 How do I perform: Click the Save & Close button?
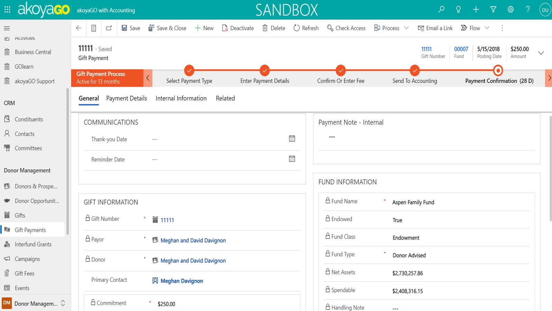[x=167, y=28]
